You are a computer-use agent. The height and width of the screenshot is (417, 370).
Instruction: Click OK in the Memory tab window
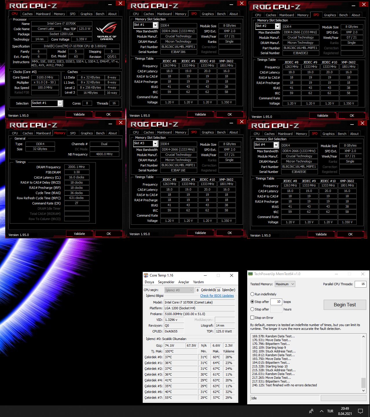[109, 234]
